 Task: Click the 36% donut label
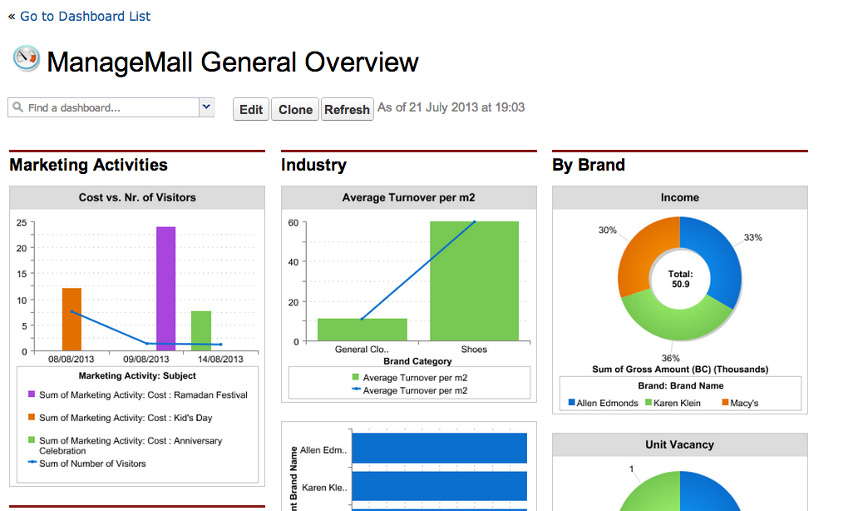pyautogui.click(x=670, y=358)
